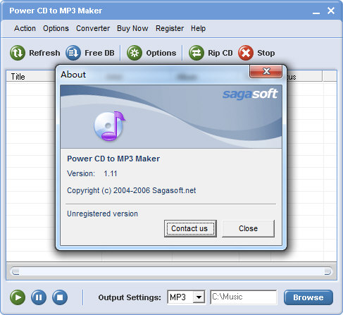Click Close in the About dialog
This screenshot has width=343, height=315.
248,228
